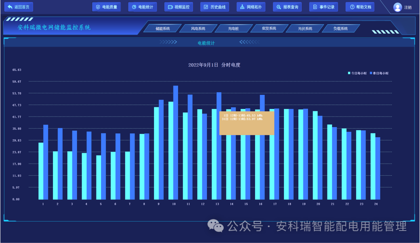Click the blue bar for hour 24
Image resolution: width=420 pixels, height=243 pixels.
click(378, 168)
